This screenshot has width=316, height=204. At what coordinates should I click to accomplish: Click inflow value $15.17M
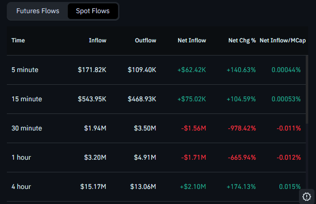[x=93, y=186]
